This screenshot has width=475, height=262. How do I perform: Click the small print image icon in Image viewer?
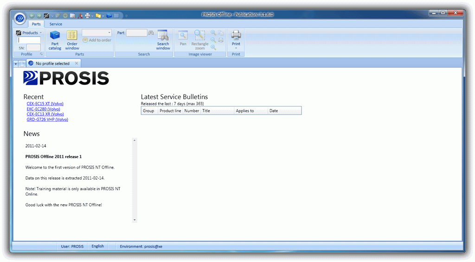pyautogui.click(x=221, y=40)
